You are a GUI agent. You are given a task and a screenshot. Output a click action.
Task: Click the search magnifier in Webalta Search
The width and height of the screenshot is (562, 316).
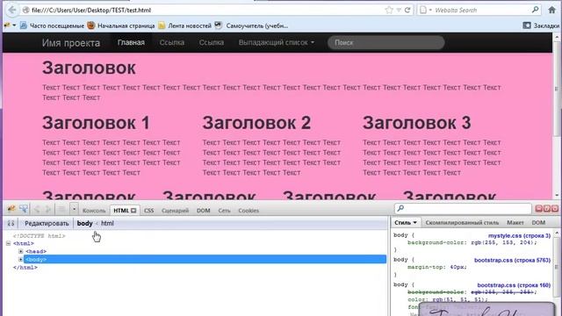click(535, 10)
